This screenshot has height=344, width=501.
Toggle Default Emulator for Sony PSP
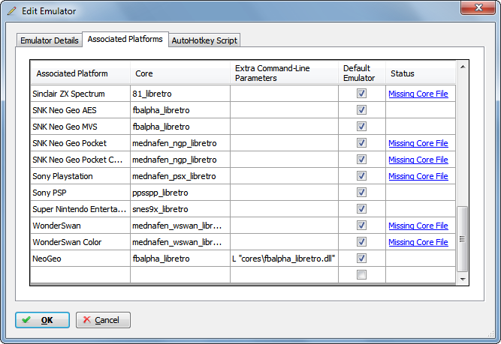361,193
